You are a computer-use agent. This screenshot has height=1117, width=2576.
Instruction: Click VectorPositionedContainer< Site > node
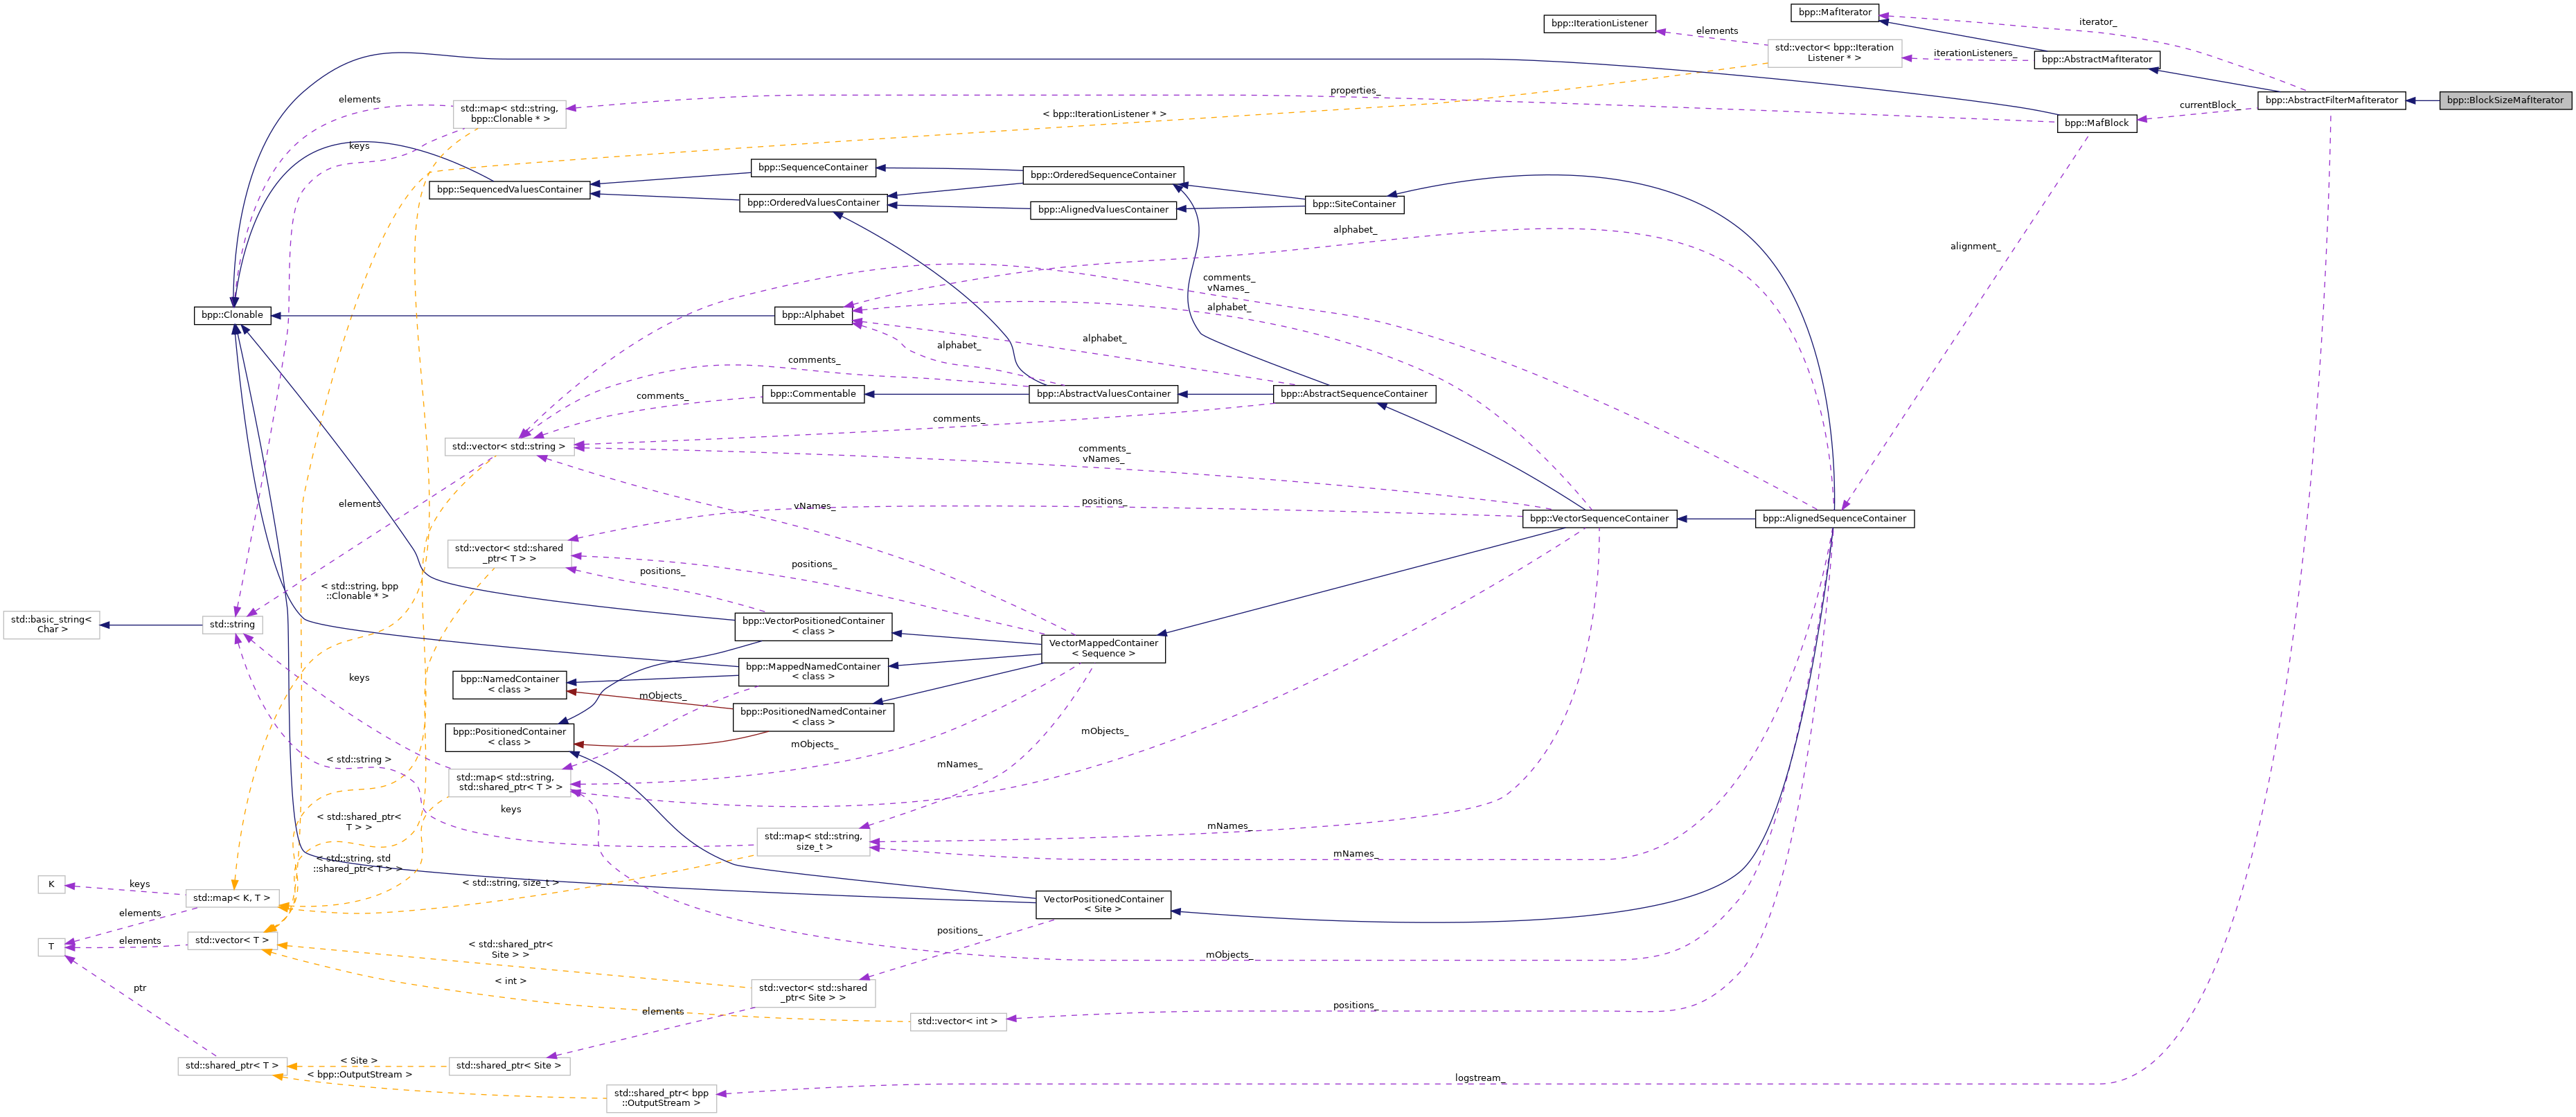pyautogui.click(x=1102, y=904)
